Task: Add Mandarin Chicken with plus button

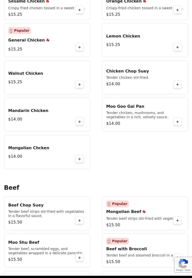Action: (x=80, y=122)
